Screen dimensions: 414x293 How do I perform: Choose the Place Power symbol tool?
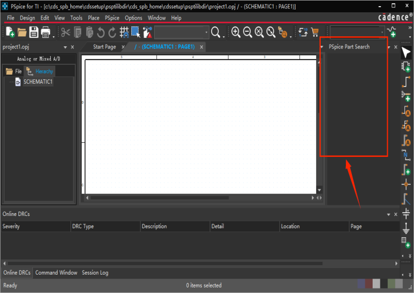[x=406, y=213]
